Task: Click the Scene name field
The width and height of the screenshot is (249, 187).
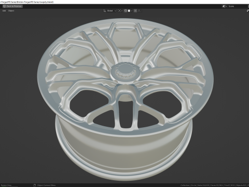Action: coord(238,6)
